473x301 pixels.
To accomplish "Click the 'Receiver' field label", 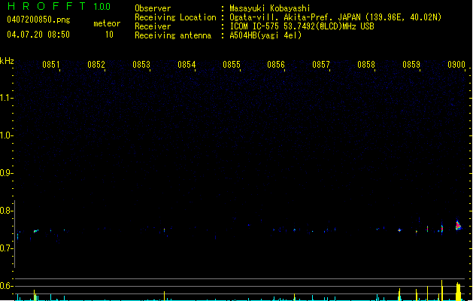I will 153,26.
